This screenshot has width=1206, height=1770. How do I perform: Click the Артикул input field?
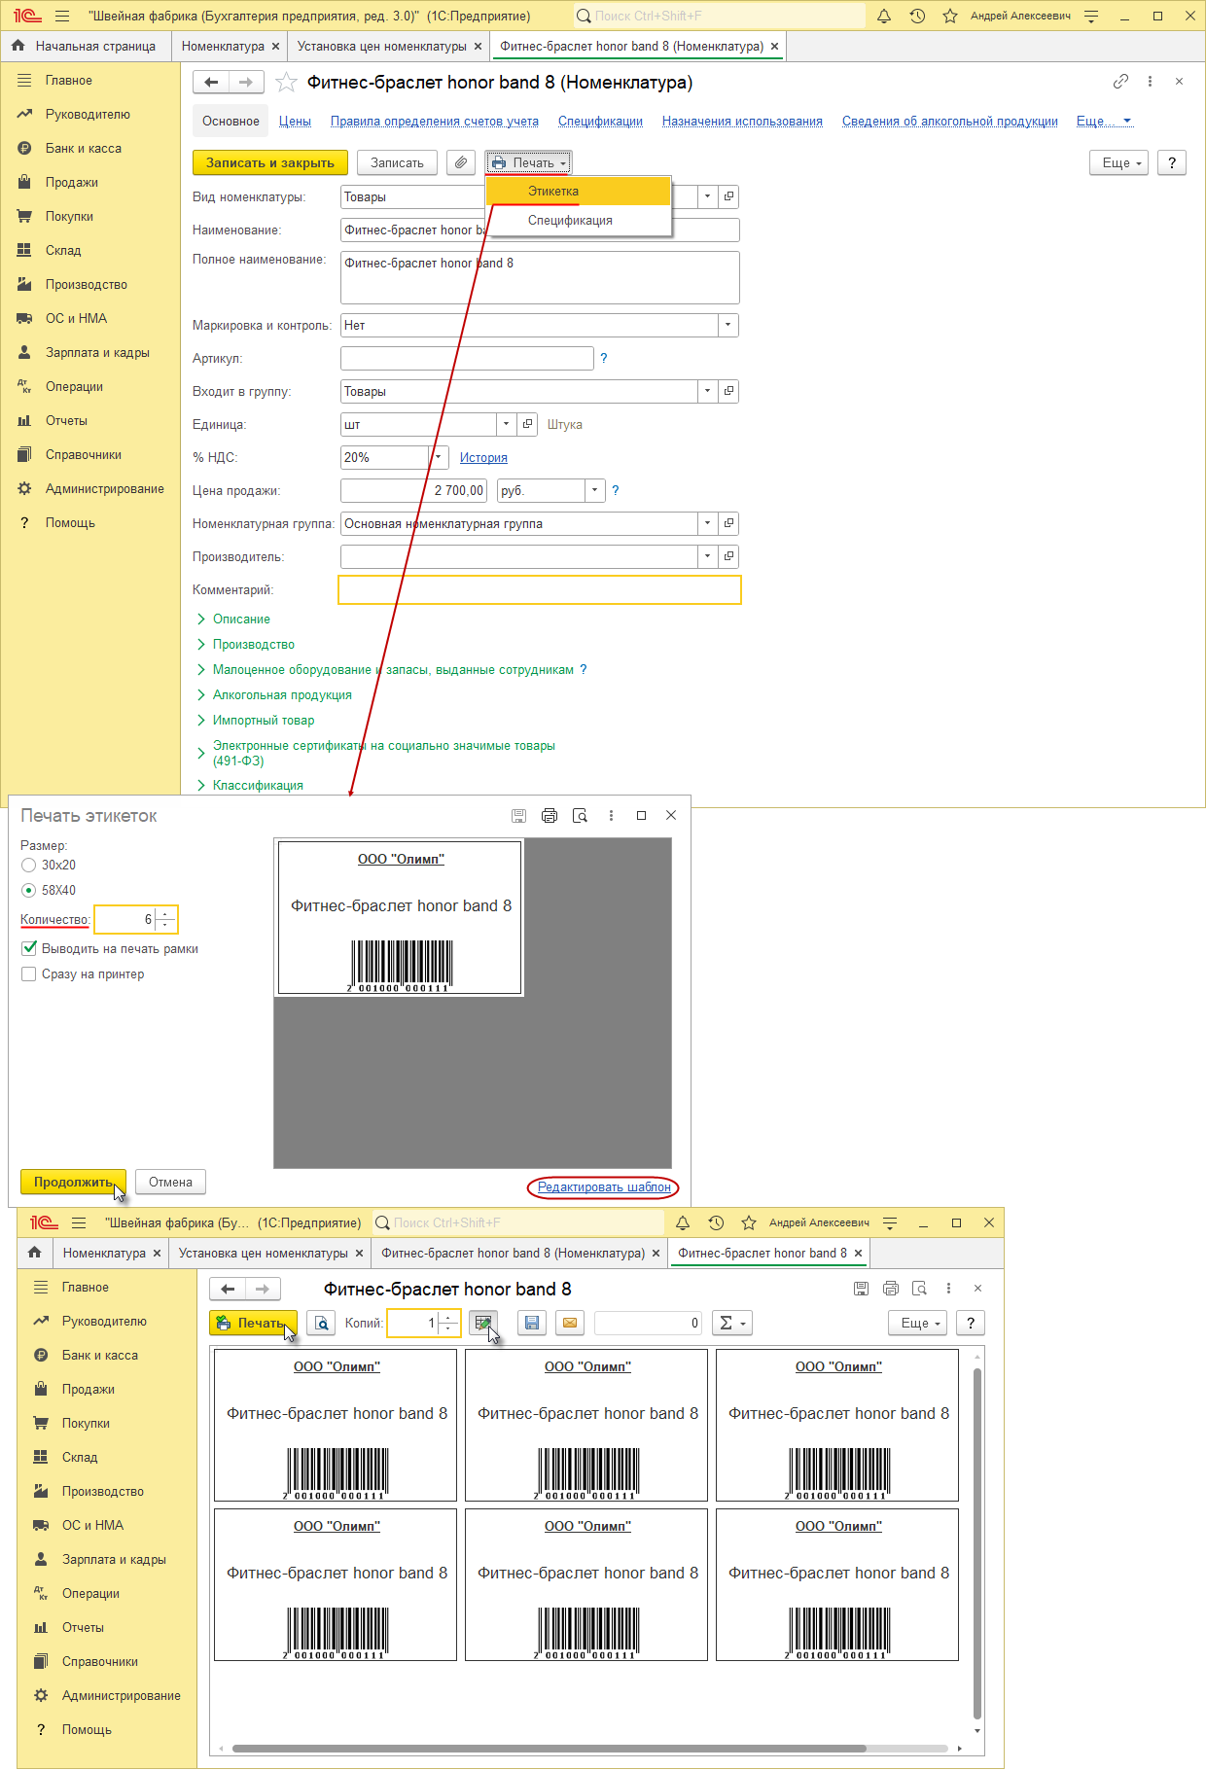click(x=467, y=358)
